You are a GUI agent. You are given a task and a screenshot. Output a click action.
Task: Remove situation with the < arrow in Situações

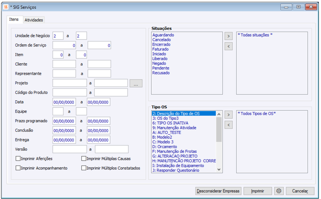pos(228,46)
